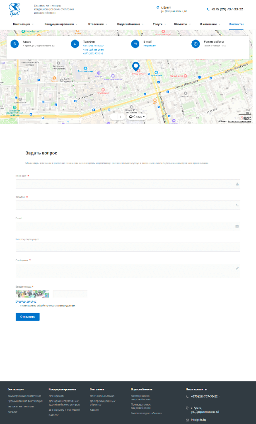Screen dimensions: 256x424
Task: Click the blue E-mail envelope circle icon
Action: point(135,44)
